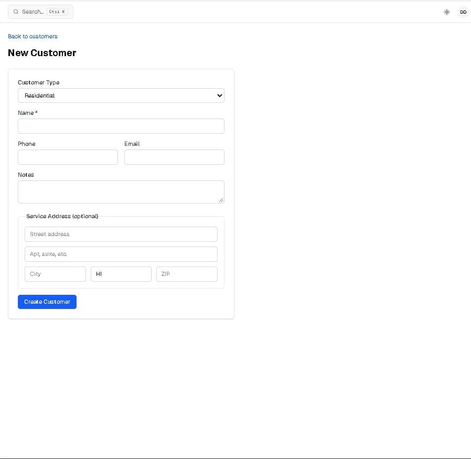The height and width of the screenshot is (459, 471).
Task: Click the Email label
Action: pos(132,144)
